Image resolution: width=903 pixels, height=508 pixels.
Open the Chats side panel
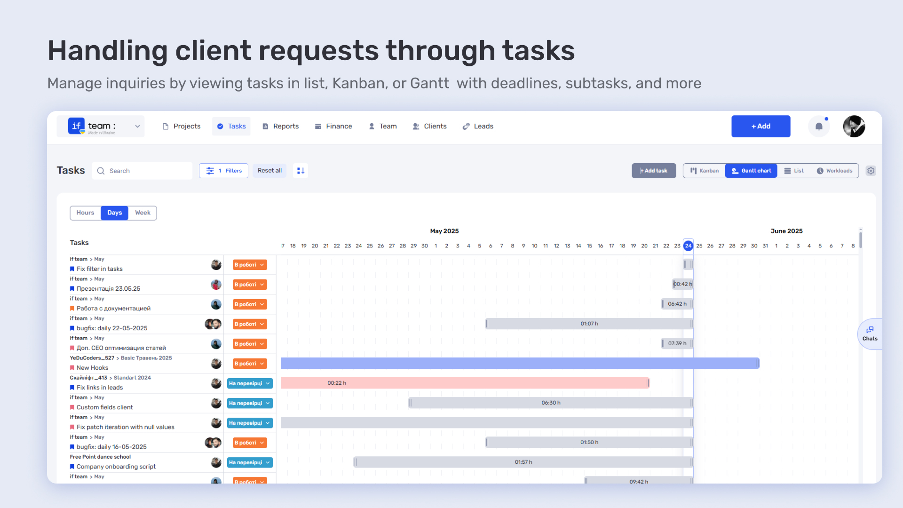[870, 334]
